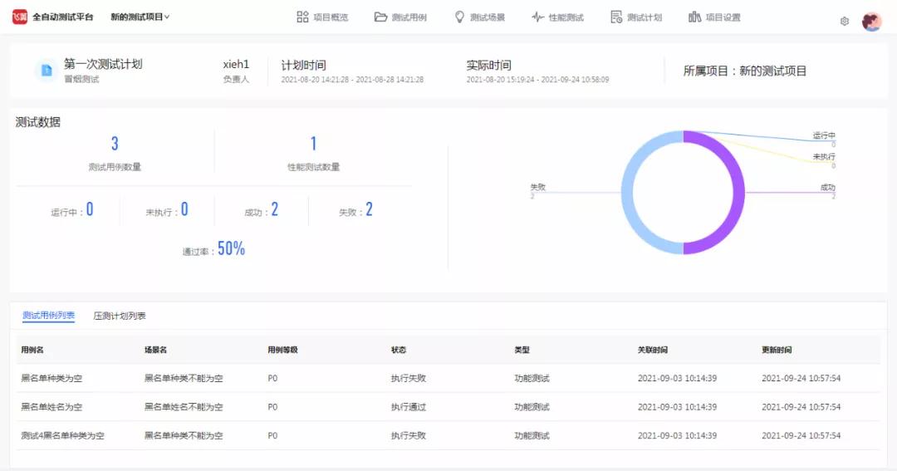Click the 运行中 chart label
This screenshot has width=897, height=471.
pos(825,135)
